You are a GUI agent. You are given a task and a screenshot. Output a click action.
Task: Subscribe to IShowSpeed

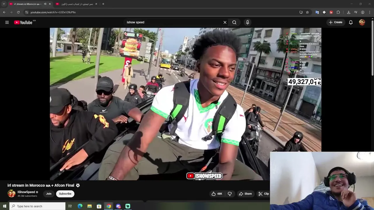point(65,194)
